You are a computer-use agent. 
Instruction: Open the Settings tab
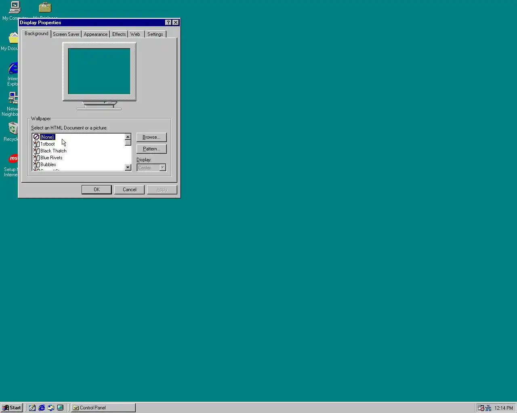click(x=155, y=34)
